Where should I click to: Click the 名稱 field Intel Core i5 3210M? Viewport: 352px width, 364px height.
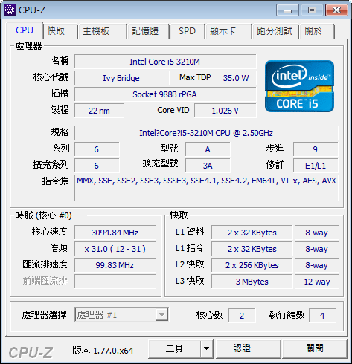165,62
